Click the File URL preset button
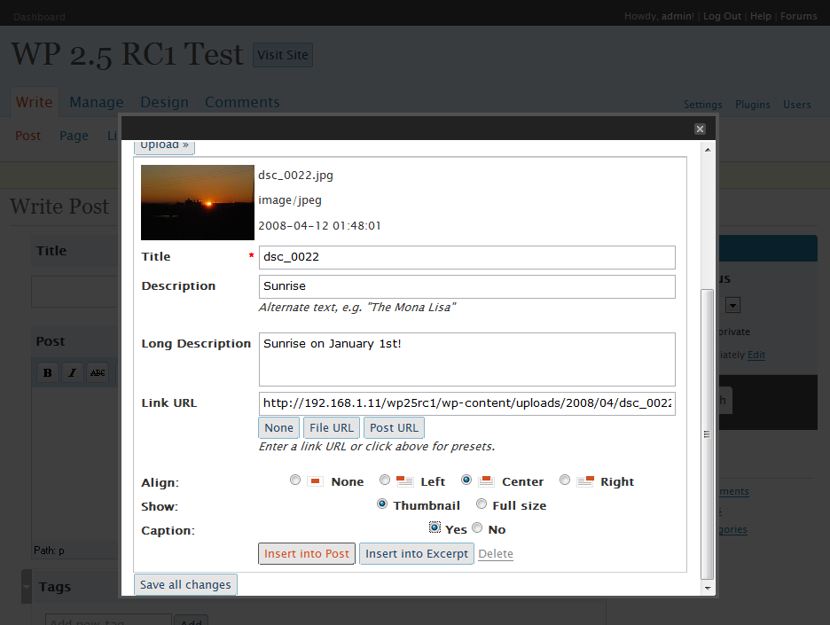The image size is (830, 625). click(x=332, y=427)
